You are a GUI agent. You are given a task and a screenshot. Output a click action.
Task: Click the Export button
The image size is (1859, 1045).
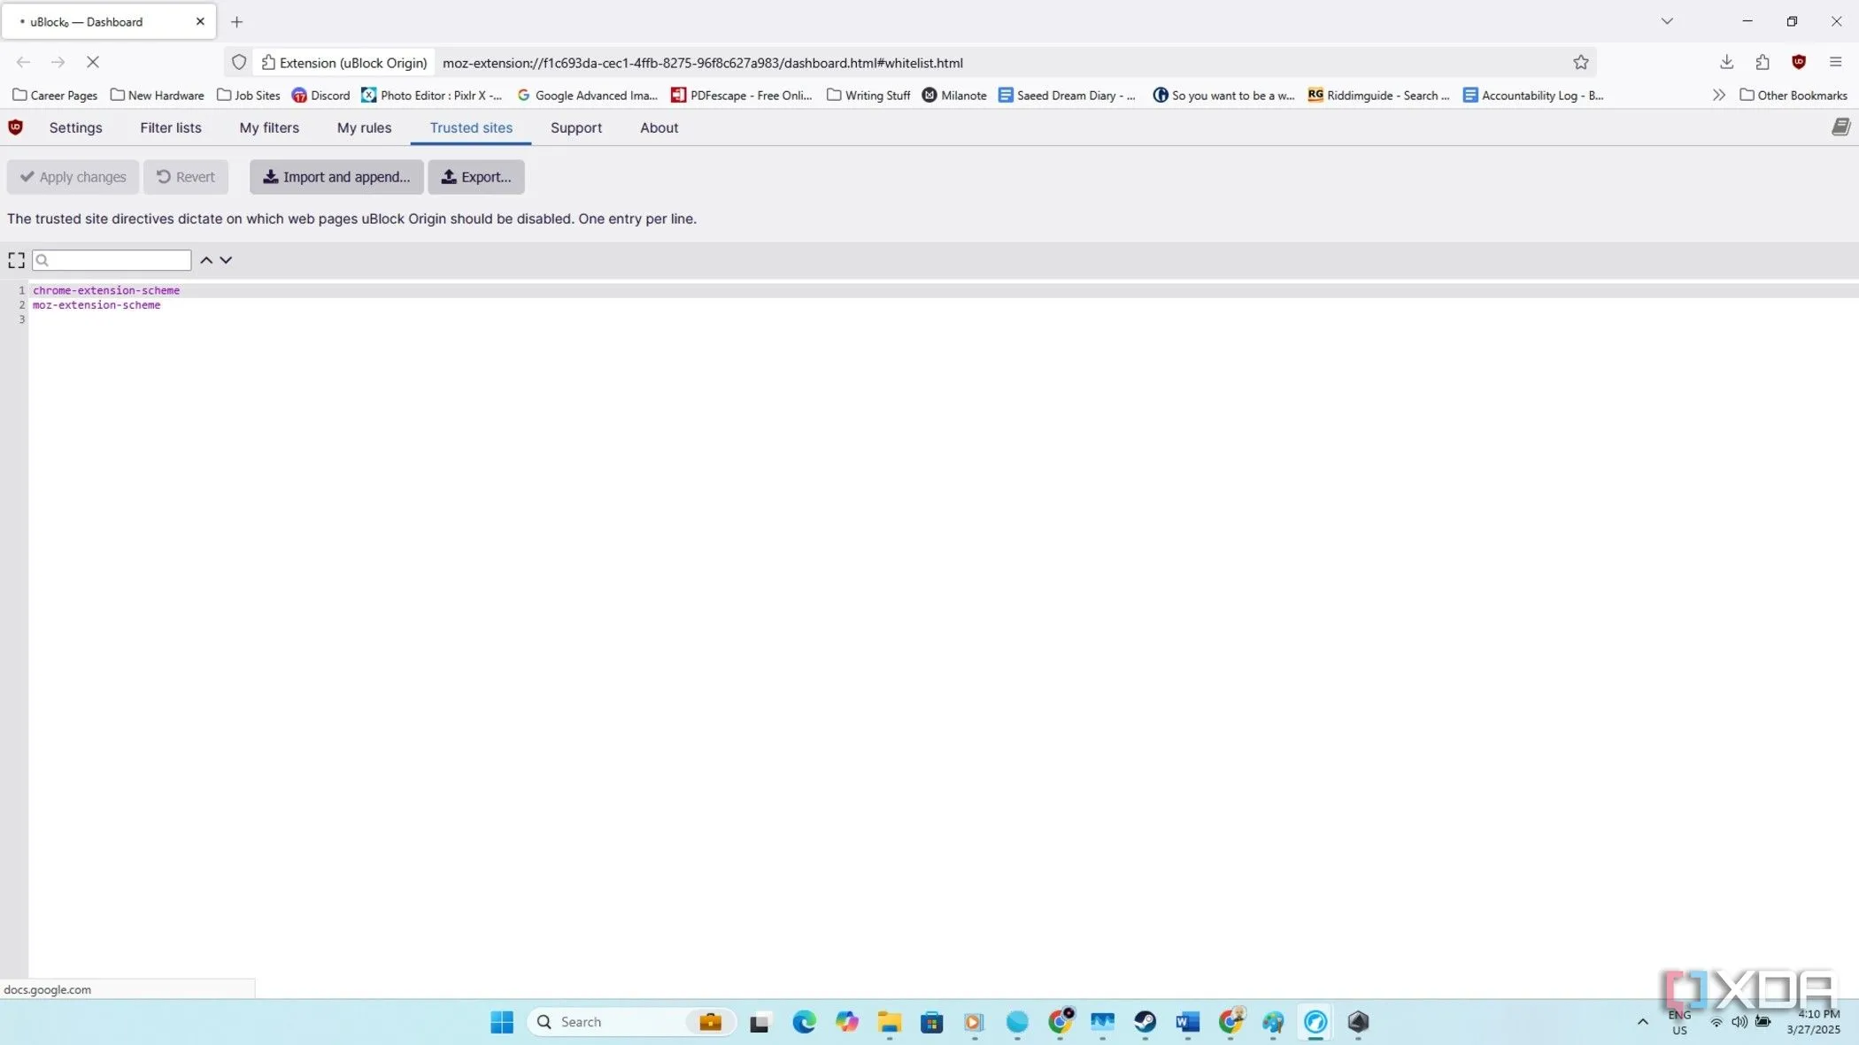tap(476, 177)
